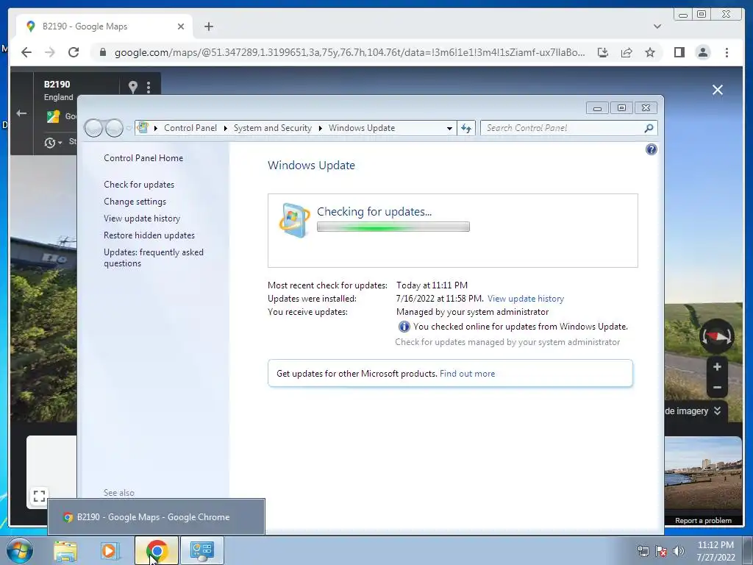This screenshot has height=565, width=753.
Task: Click Refresh button in Control Panel address bar
Action: click(x=465, y=128)
